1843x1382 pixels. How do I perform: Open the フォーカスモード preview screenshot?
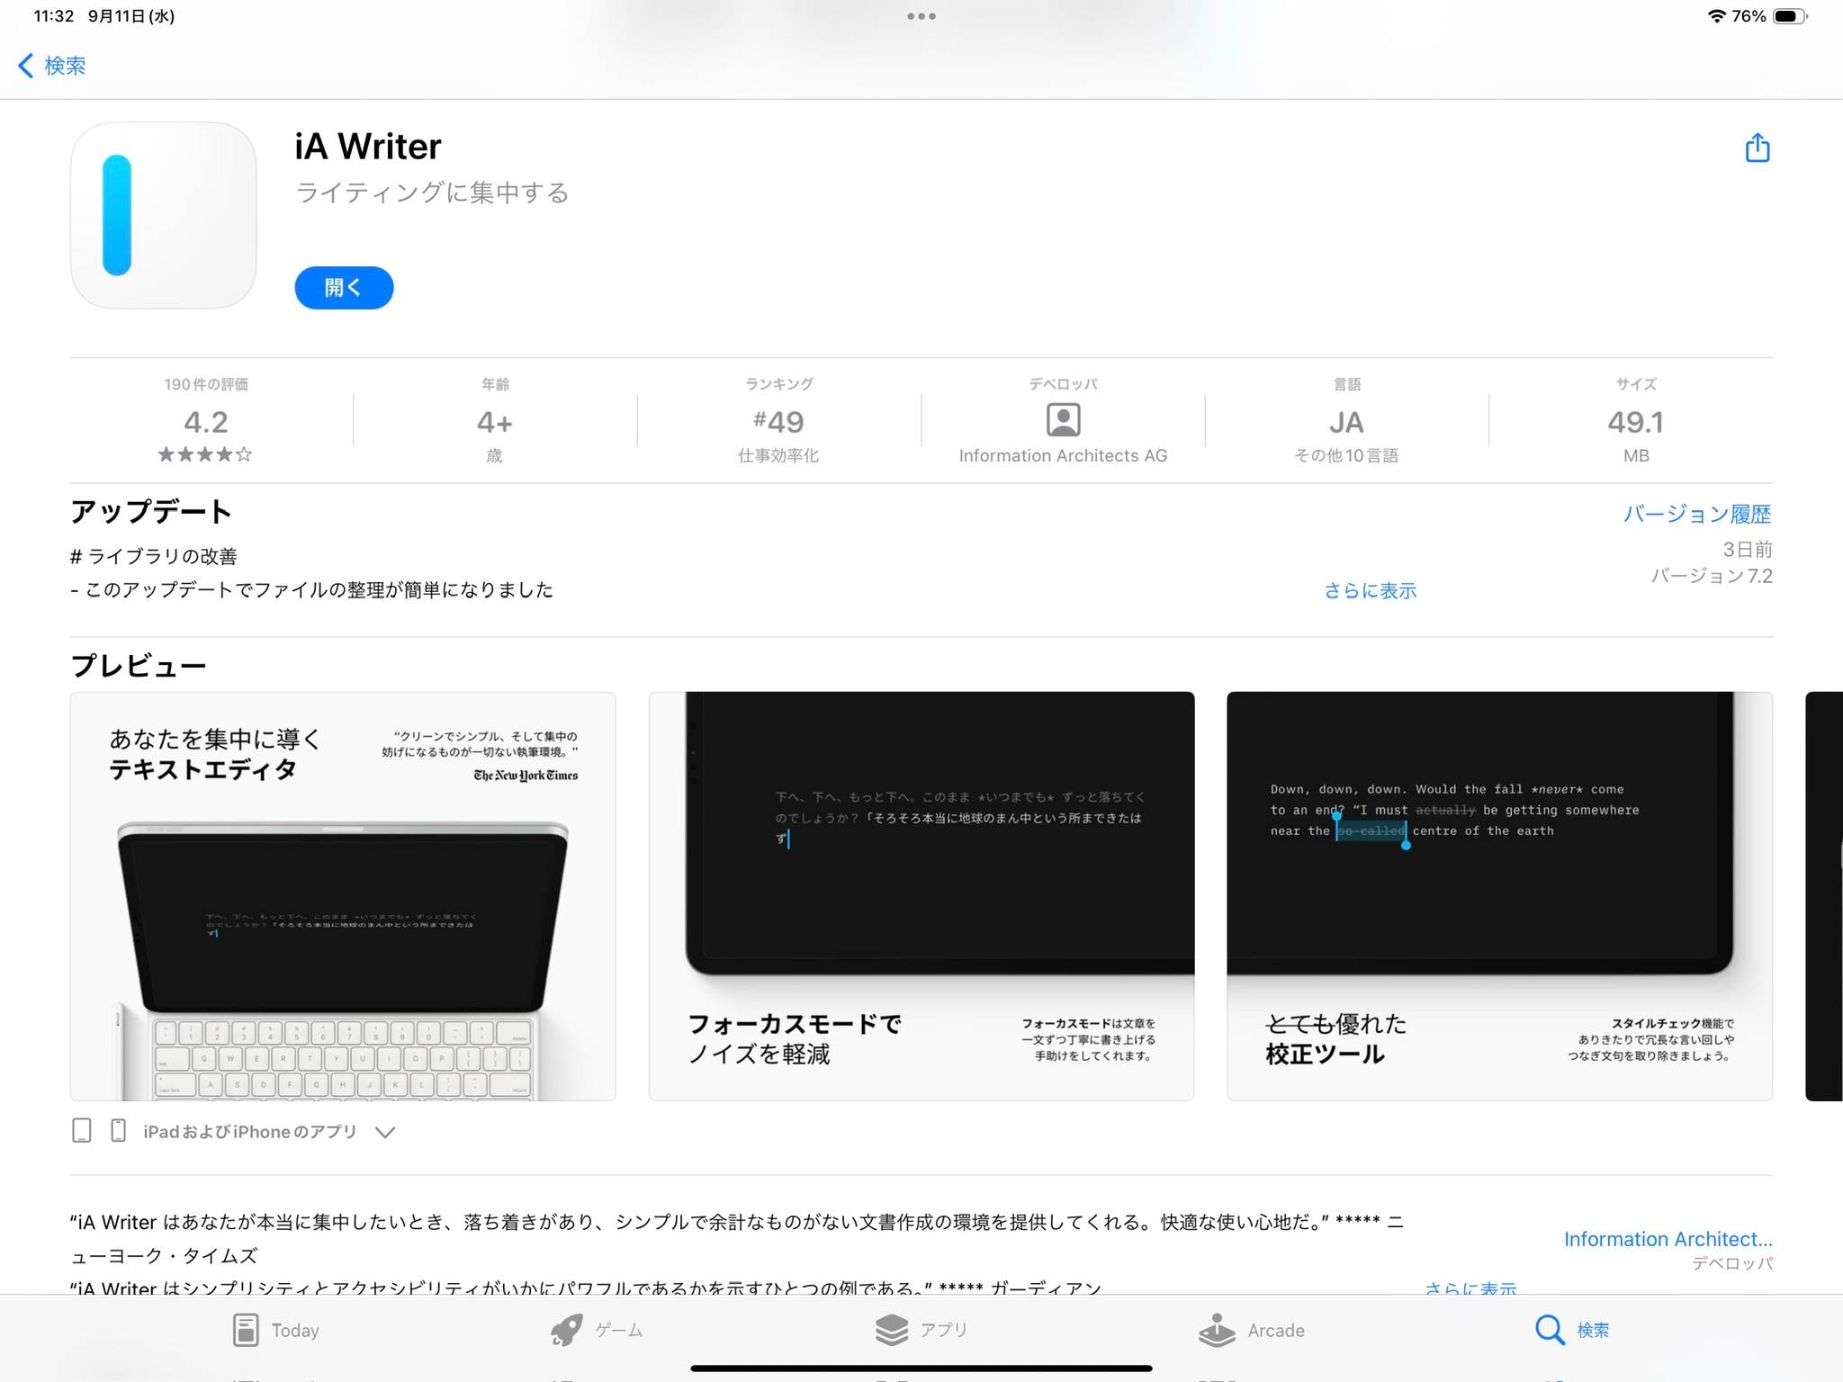pos(921,896)
